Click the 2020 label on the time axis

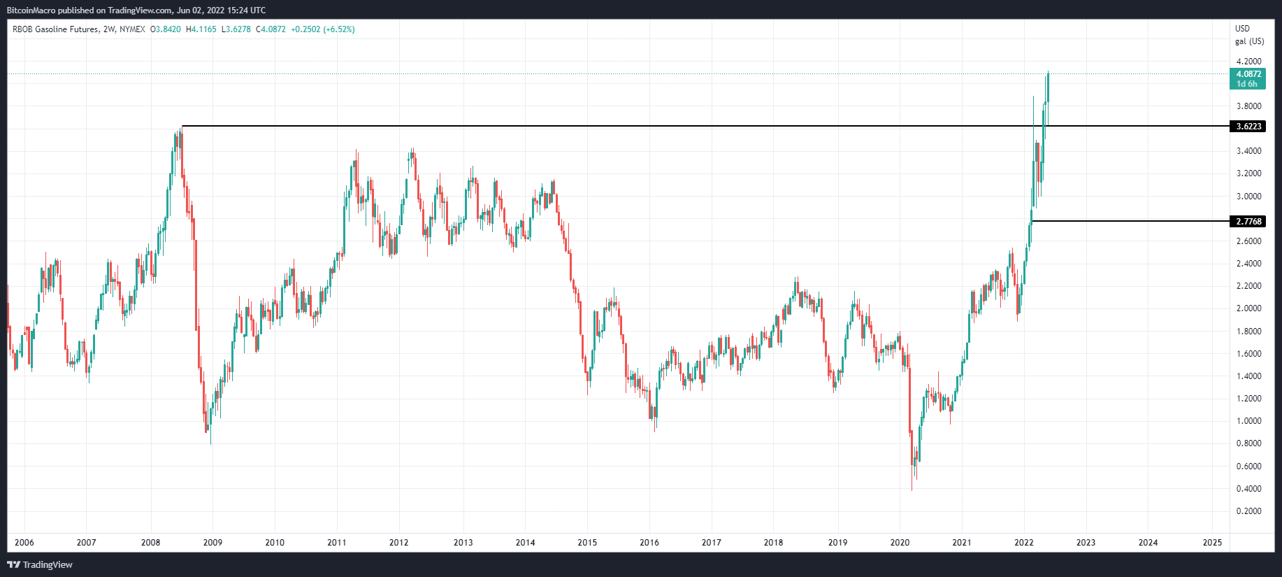[x=900, y=543]
